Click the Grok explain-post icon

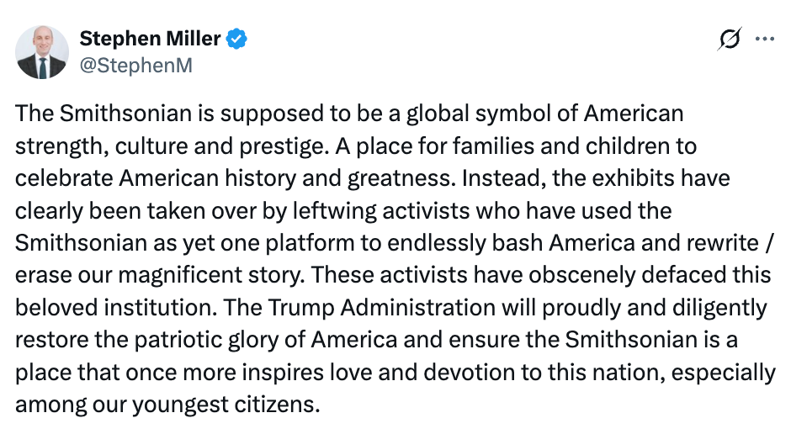[730, 40]
